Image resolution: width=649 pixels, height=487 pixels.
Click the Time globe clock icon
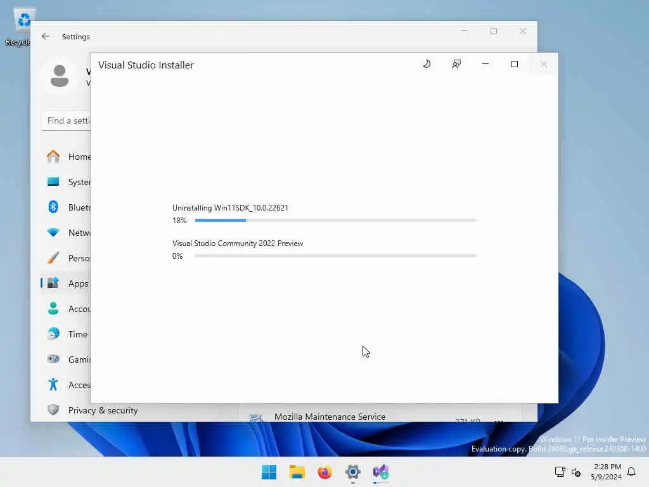53,334
